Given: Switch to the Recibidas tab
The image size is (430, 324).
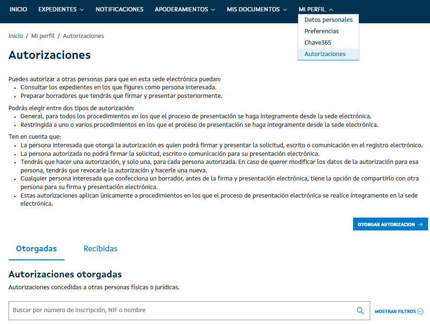Looking at the screenshot, I should coord(101,249).
